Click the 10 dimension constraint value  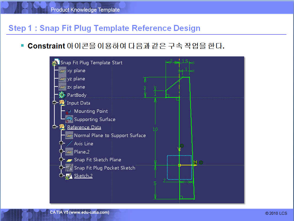coord(155,129)
